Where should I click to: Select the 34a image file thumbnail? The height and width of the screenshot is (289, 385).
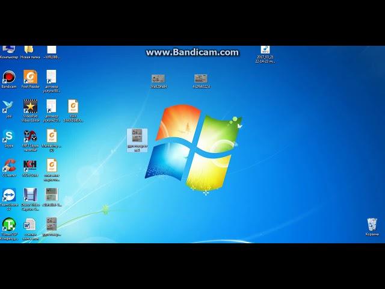pos(158,81)
